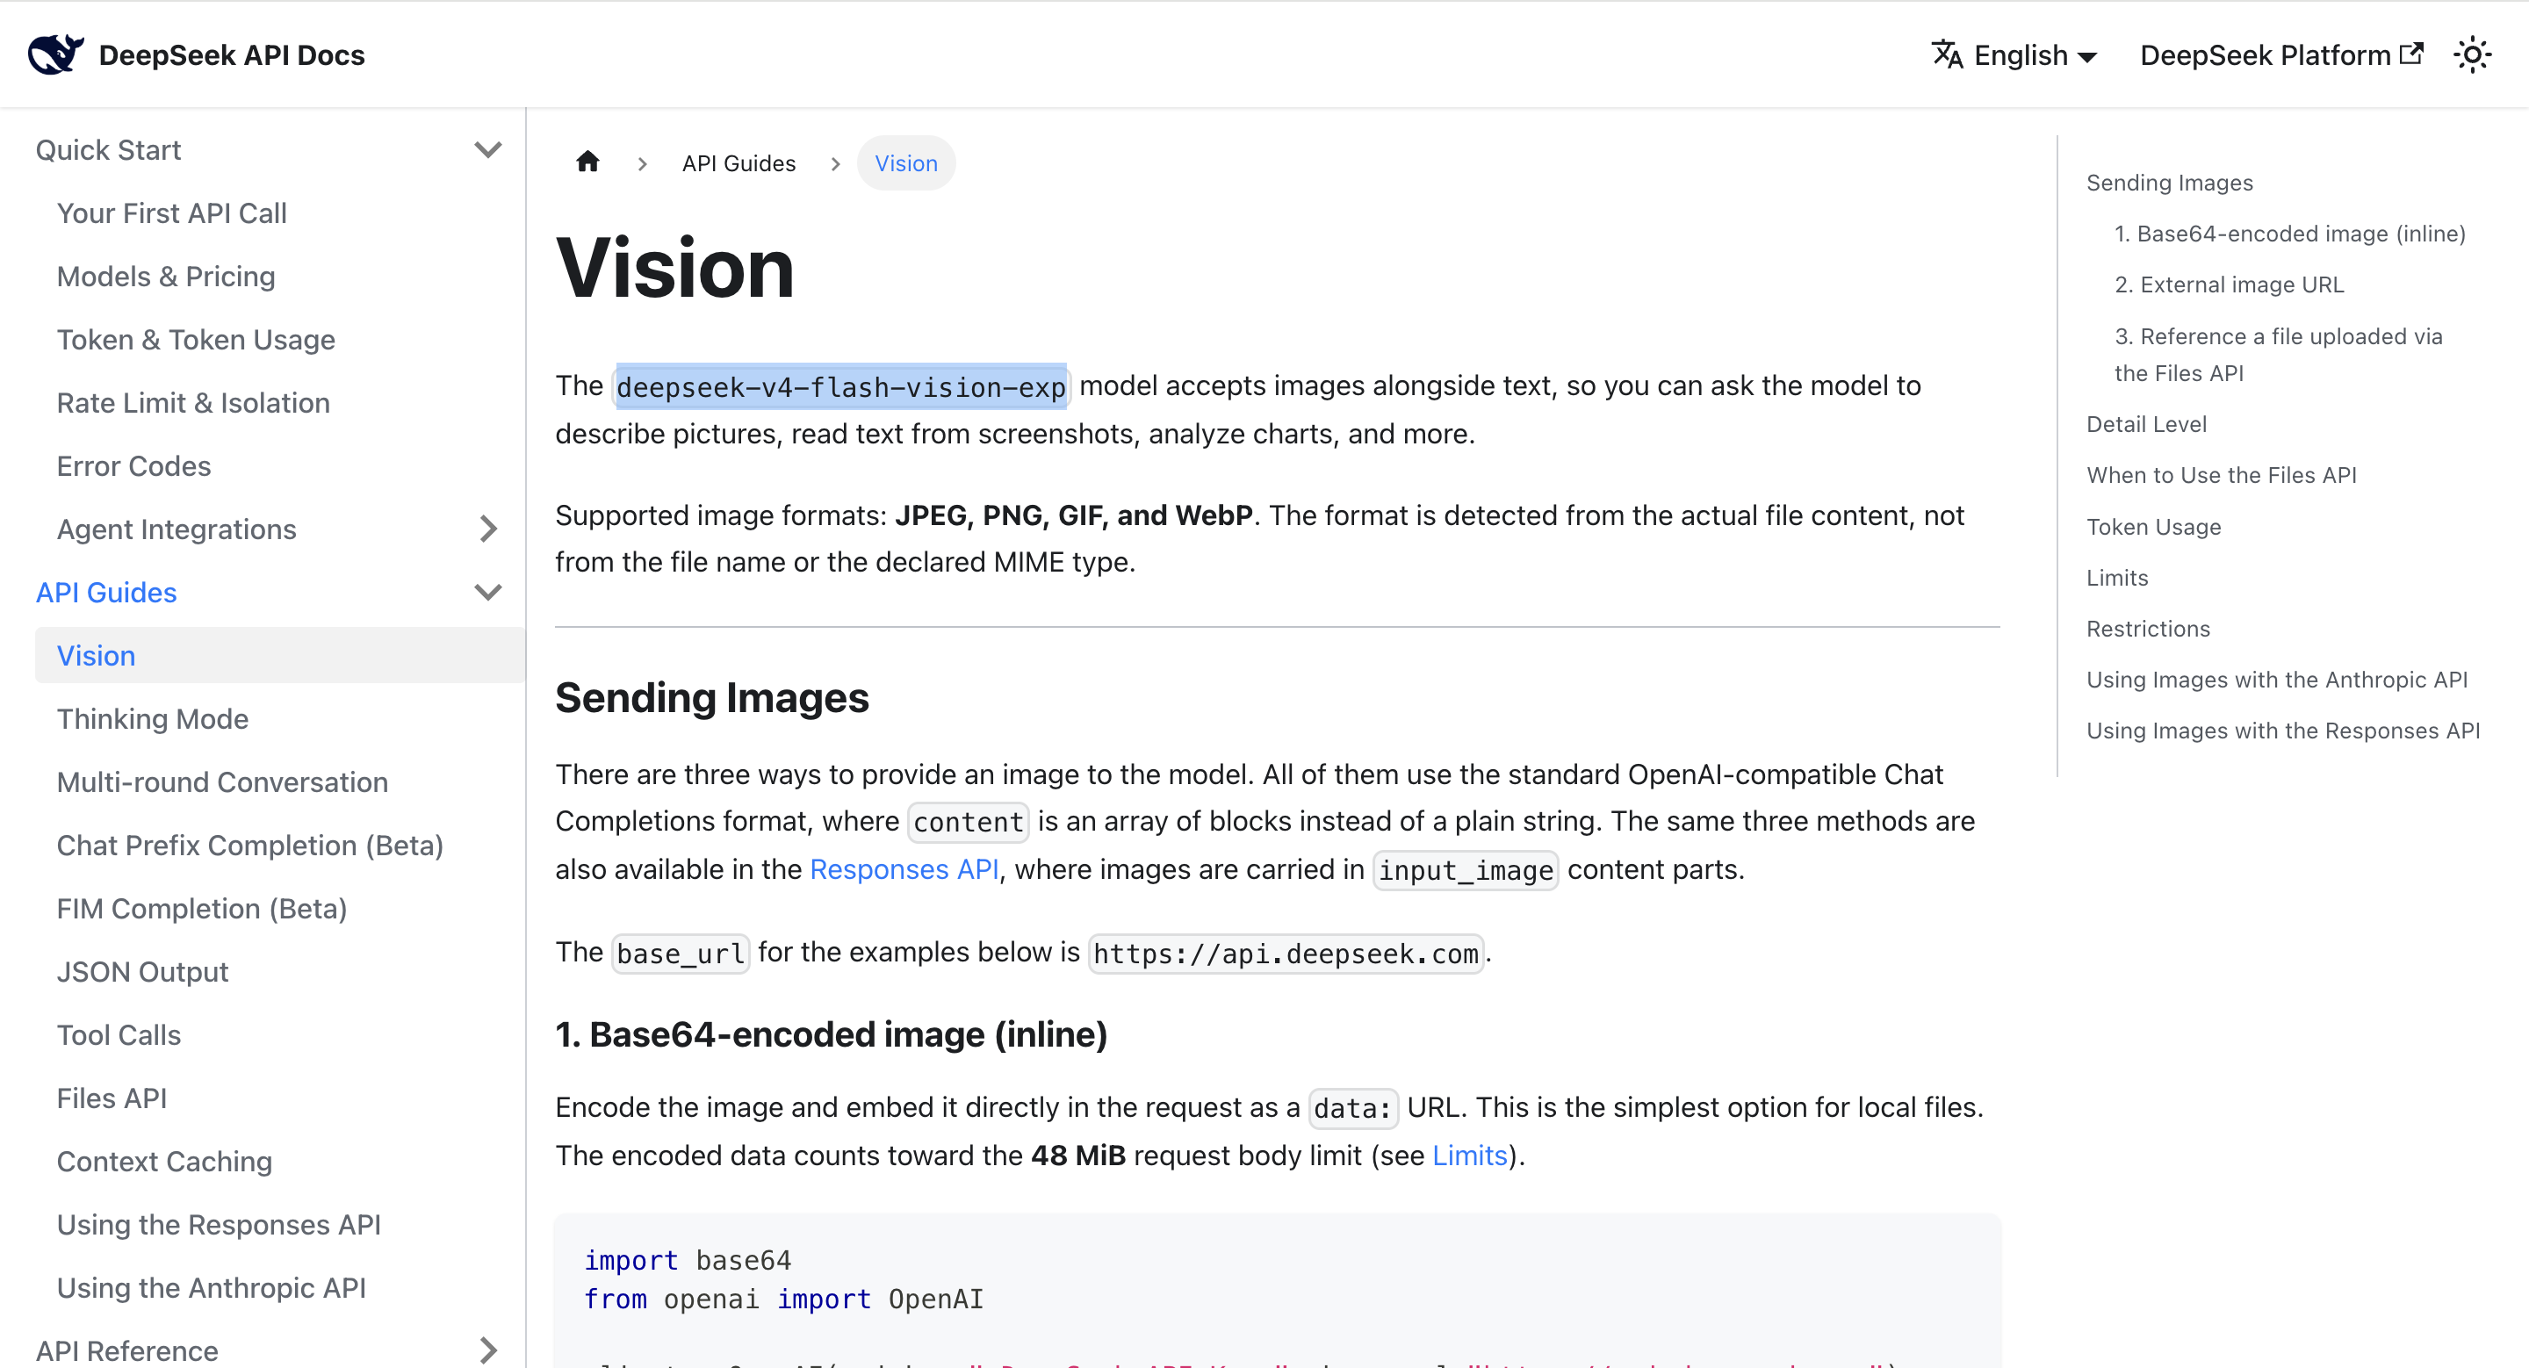Select Vision in the sidebar

click(x=280, y=656)
